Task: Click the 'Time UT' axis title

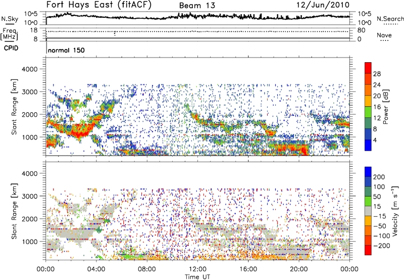Action: click(x=197, y=276)
